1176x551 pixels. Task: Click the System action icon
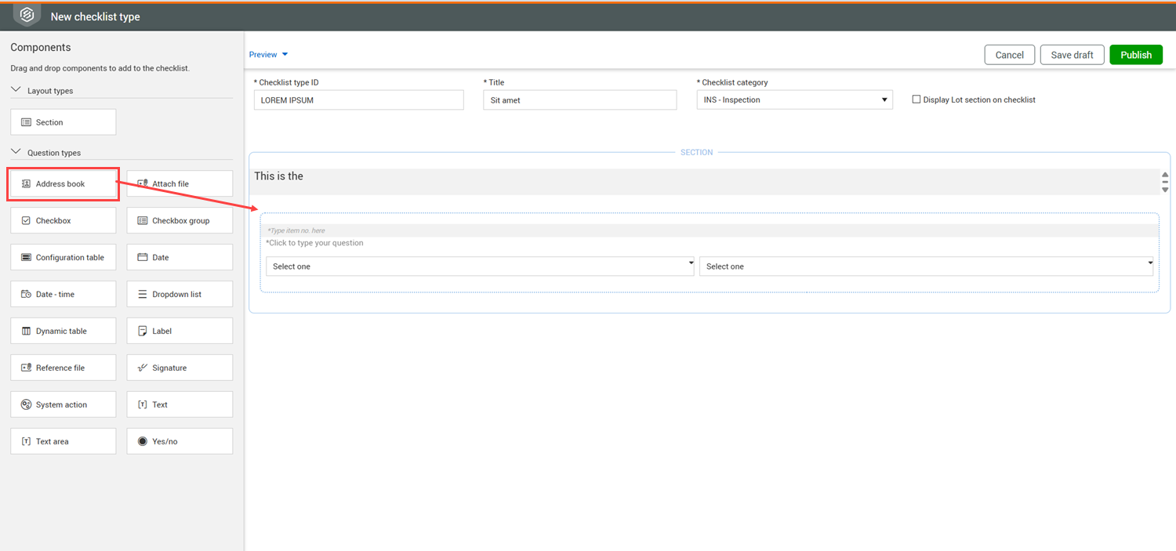click(x=26, y=404)
